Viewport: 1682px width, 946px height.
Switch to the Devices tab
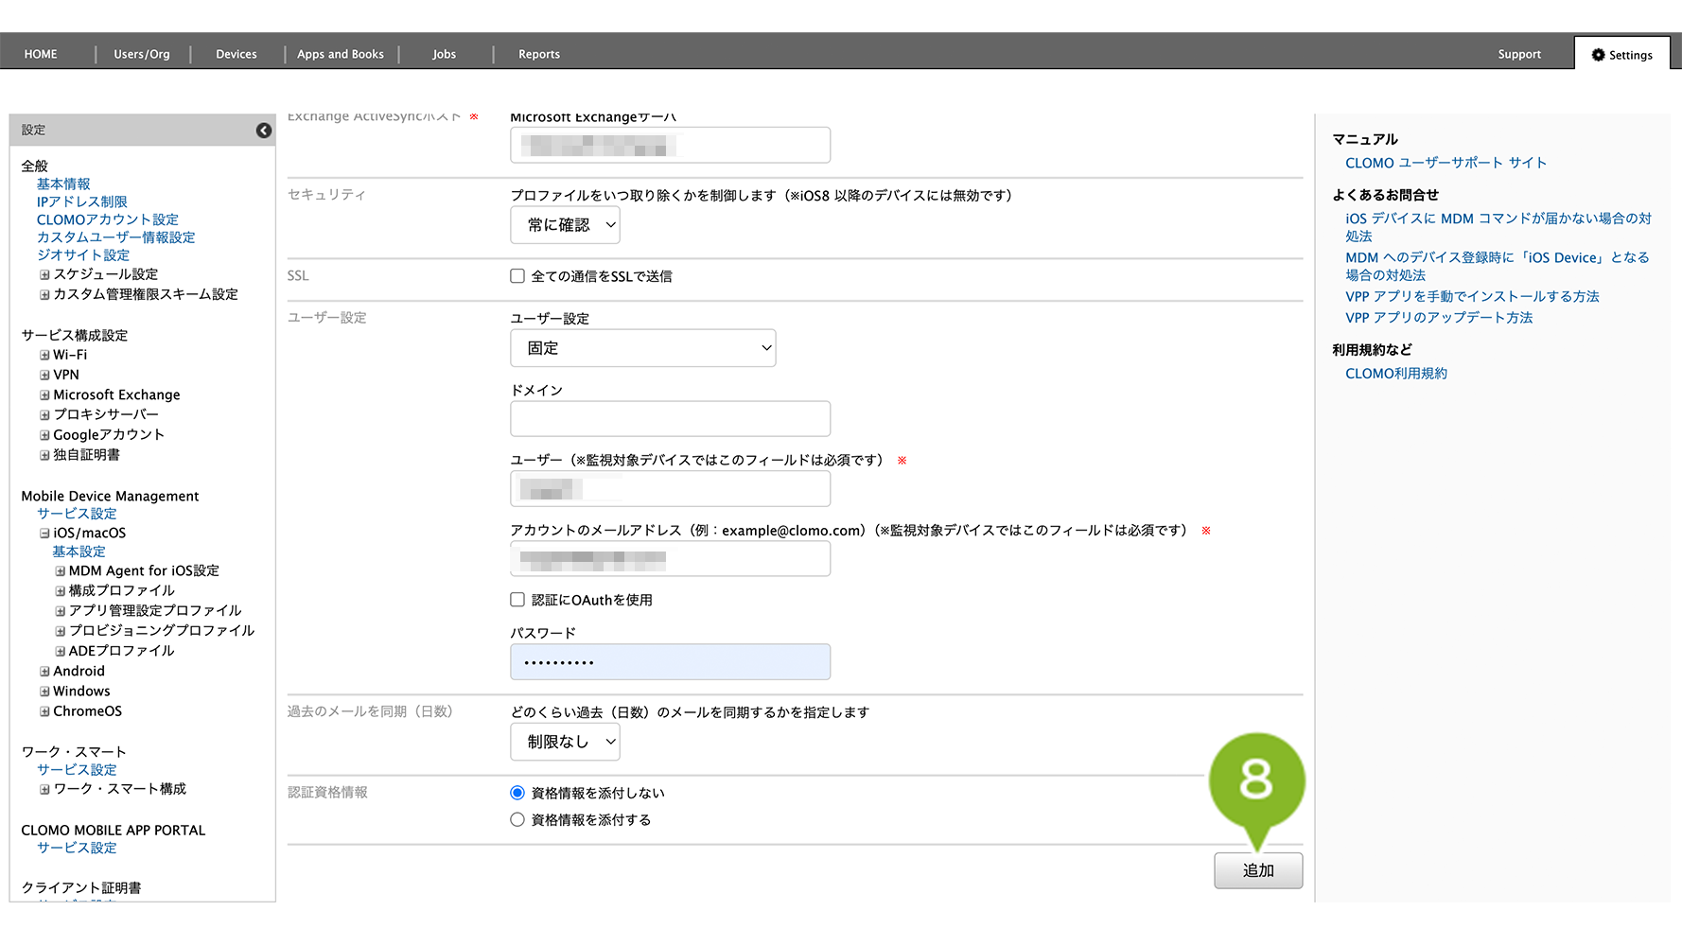237,54
